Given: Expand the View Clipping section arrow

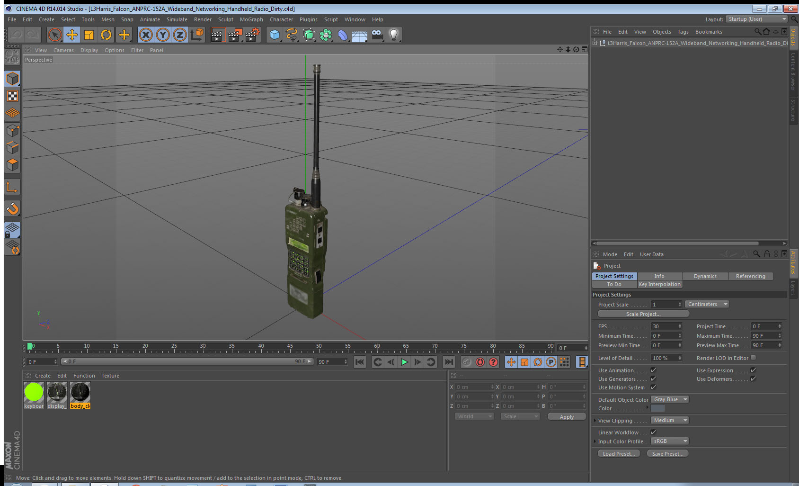Looking at the screenshot, I should pos(595,420).
